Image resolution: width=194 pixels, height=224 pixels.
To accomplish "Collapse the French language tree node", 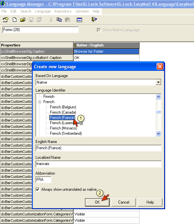I will coord(40,102).
